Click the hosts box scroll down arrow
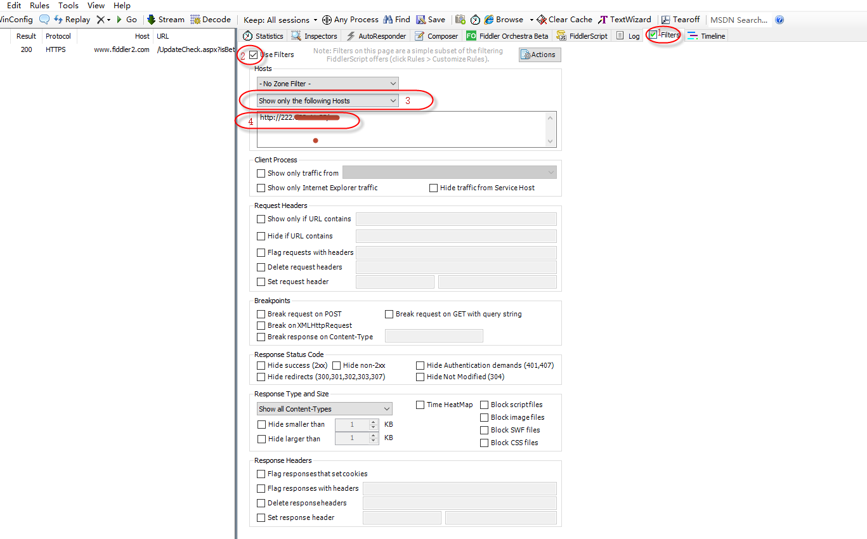Viewport: 867px width, 539px height. pyautogui.click(x=550, y=141)
